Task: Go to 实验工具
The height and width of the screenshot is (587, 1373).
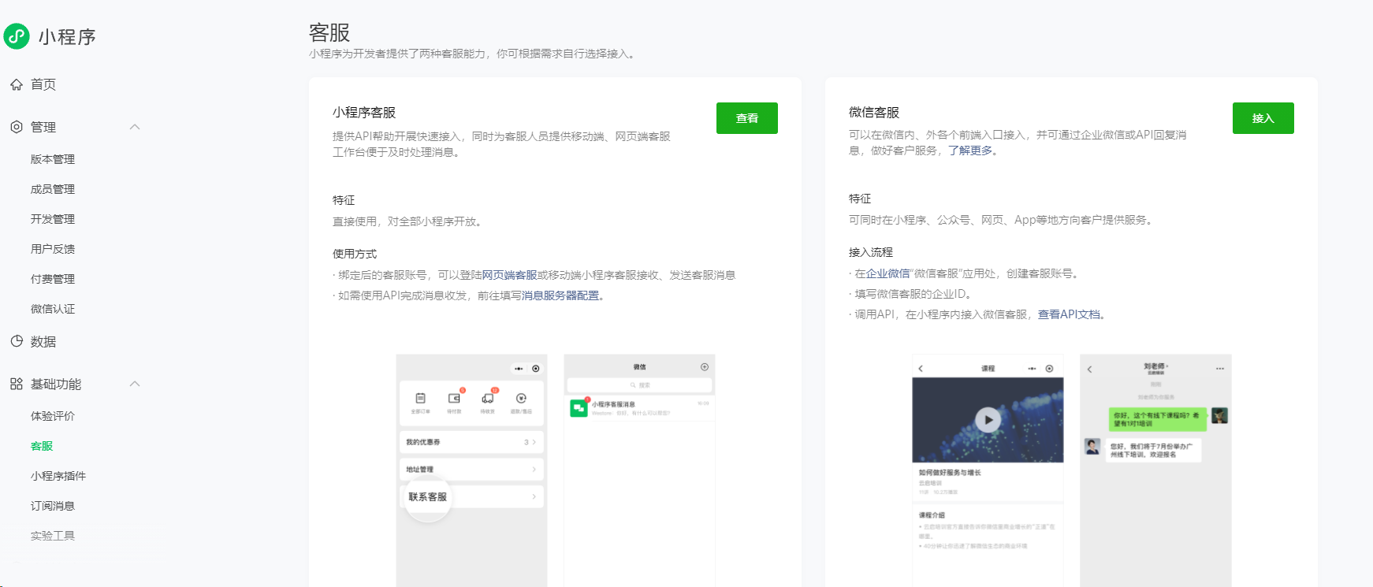Action: [x=53, y=536]
